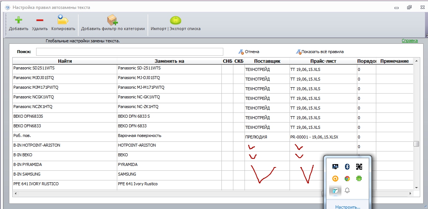This screenshot has height=209, width=428.
Task: Click the Варочная поверхность replacement cell
Action: (x=169, y=137)
